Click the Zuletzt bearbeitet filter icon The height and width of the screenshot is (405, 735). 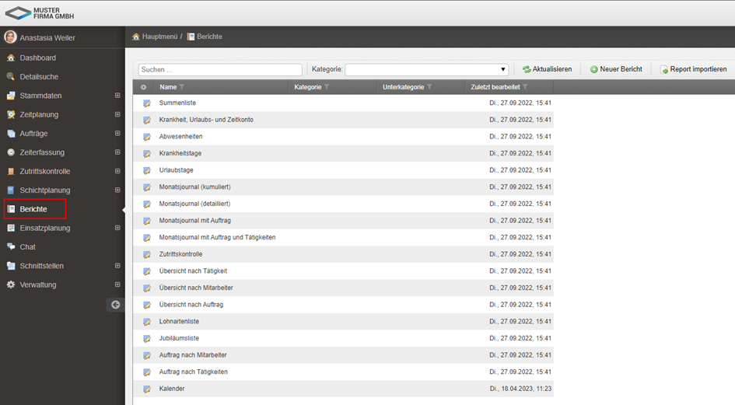(526, 87)
